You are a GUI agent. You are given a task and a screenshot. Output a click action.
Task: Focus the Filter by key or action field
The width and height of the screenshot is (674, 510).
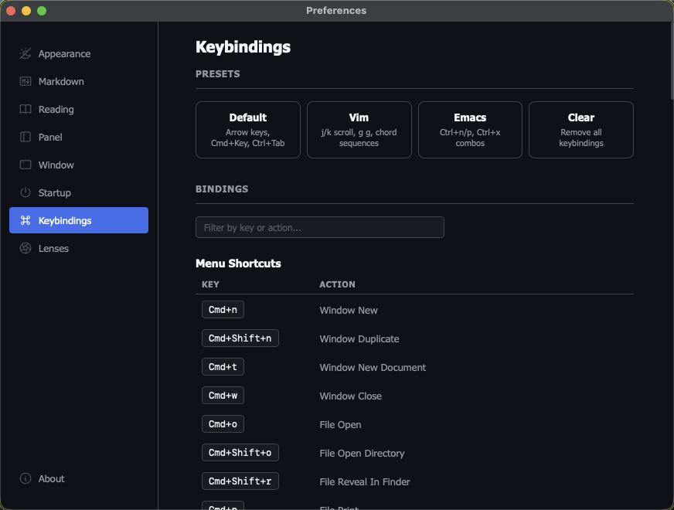click(x=320, y=227)
